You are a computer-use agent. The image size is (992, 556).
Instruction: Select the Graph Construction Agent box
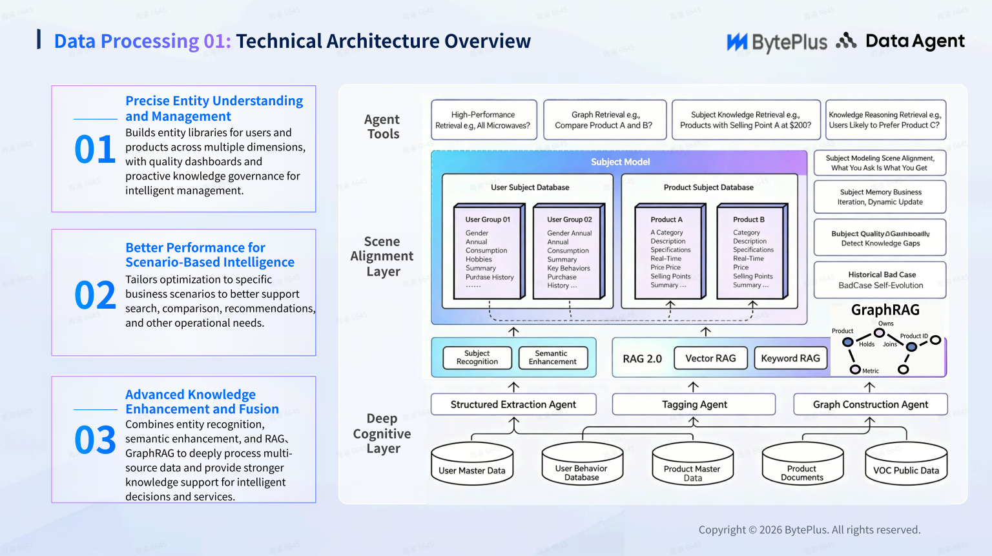tap(871, 404)
